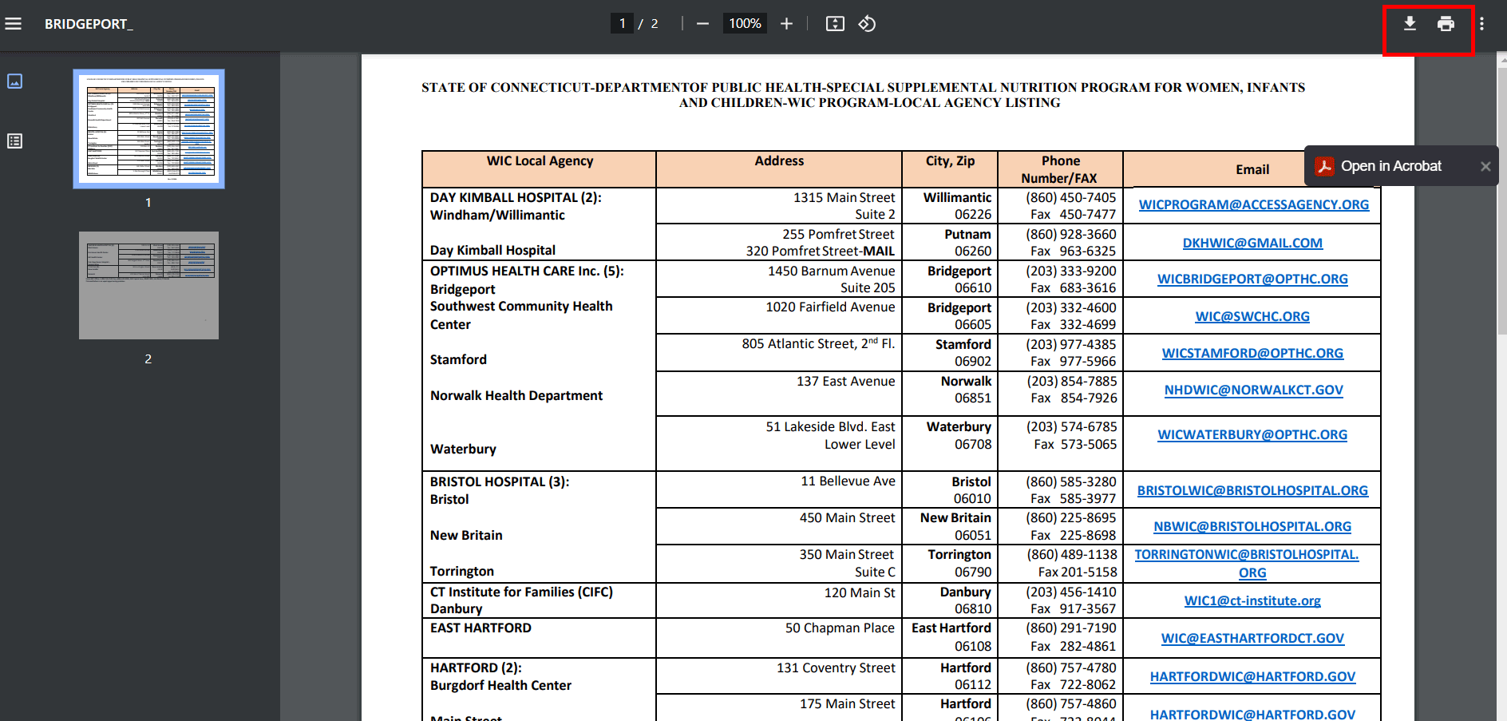The image size is (1507, 721).
Task: Click the document heading 'STATE OF CONNECTICUT' title
Action: pos(864,95)
